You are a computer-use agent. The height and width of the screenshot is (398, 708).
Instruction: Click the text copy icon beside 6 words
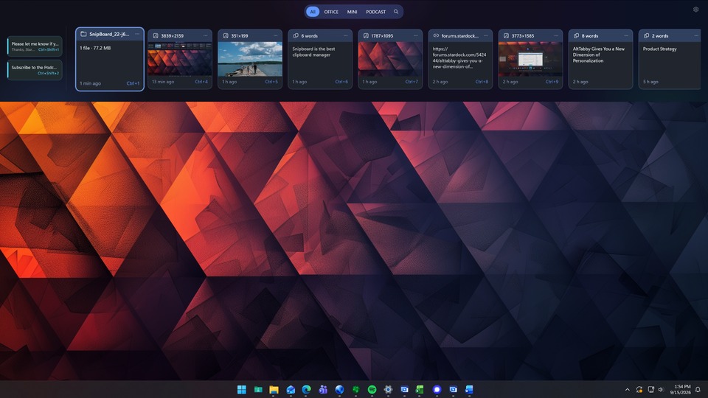pos(296,35)
